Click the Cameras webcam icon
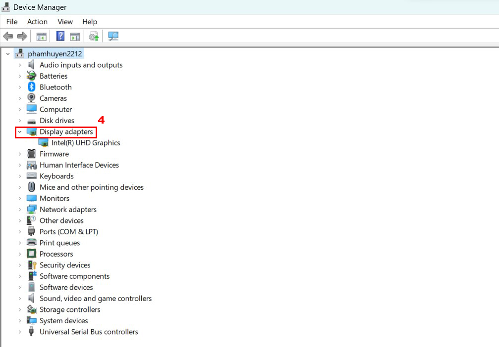 (x=32, y=98)
